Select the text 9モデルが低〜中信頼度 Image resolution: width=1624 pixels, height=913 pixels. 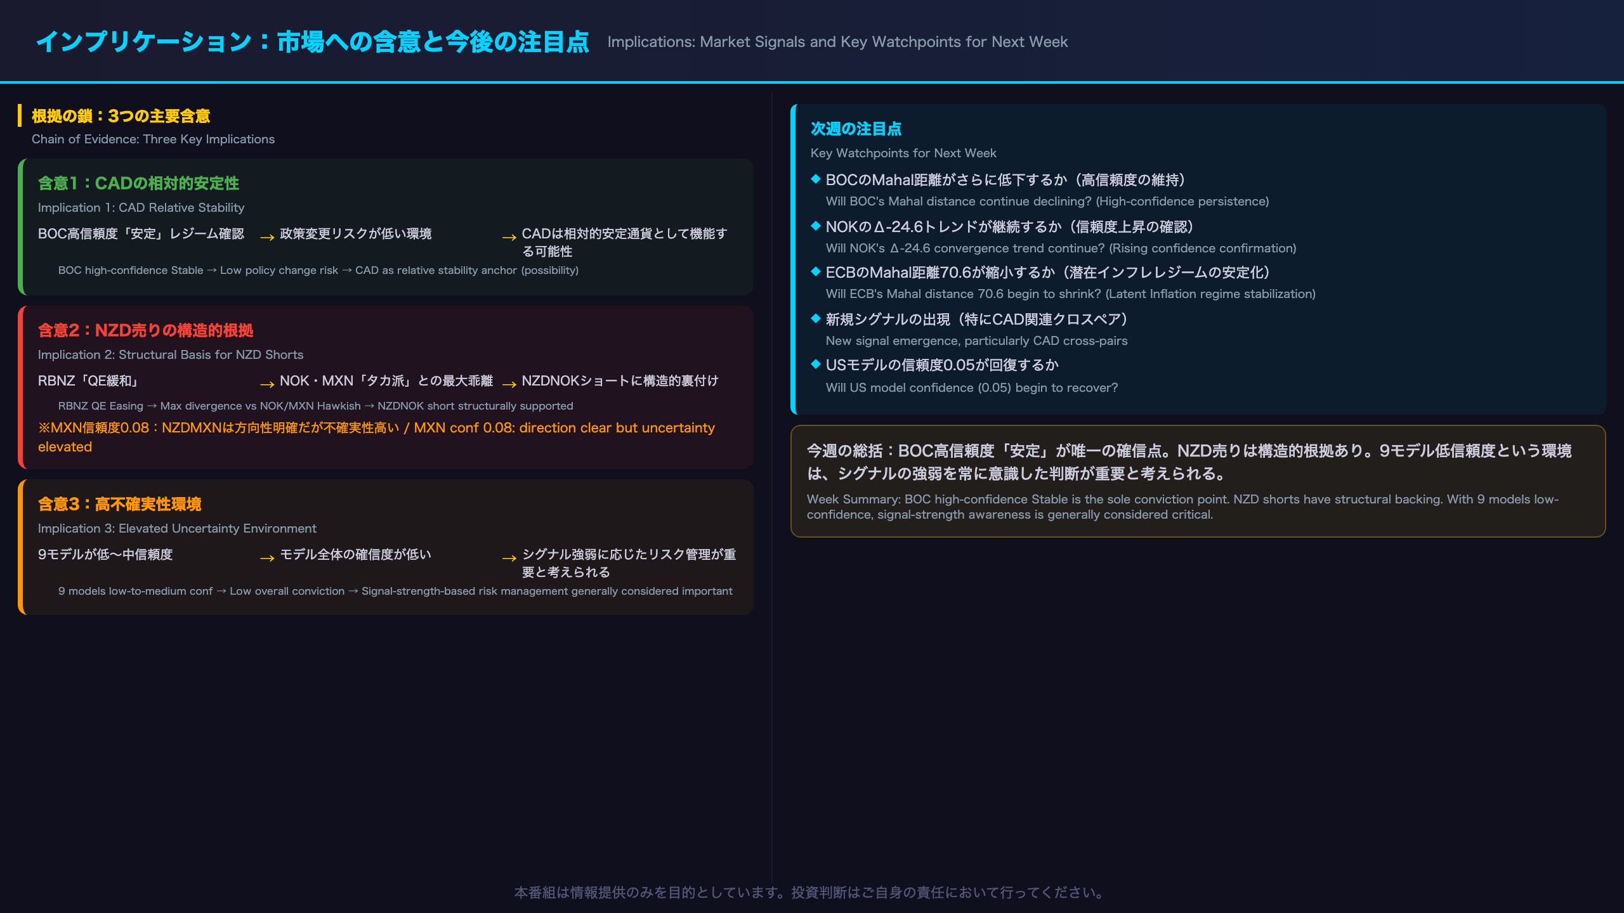point(105,554)
